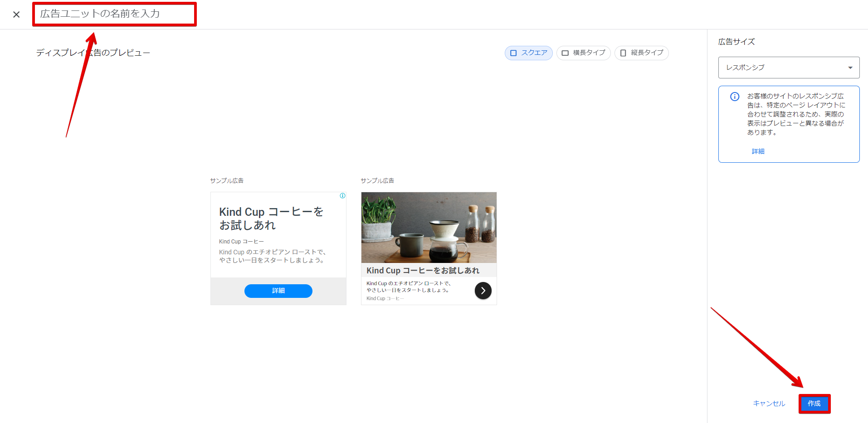The width and height of the screenshot is (868, 423).
Task: Click the info icon in responsive notice
Action: pos(734,97)
